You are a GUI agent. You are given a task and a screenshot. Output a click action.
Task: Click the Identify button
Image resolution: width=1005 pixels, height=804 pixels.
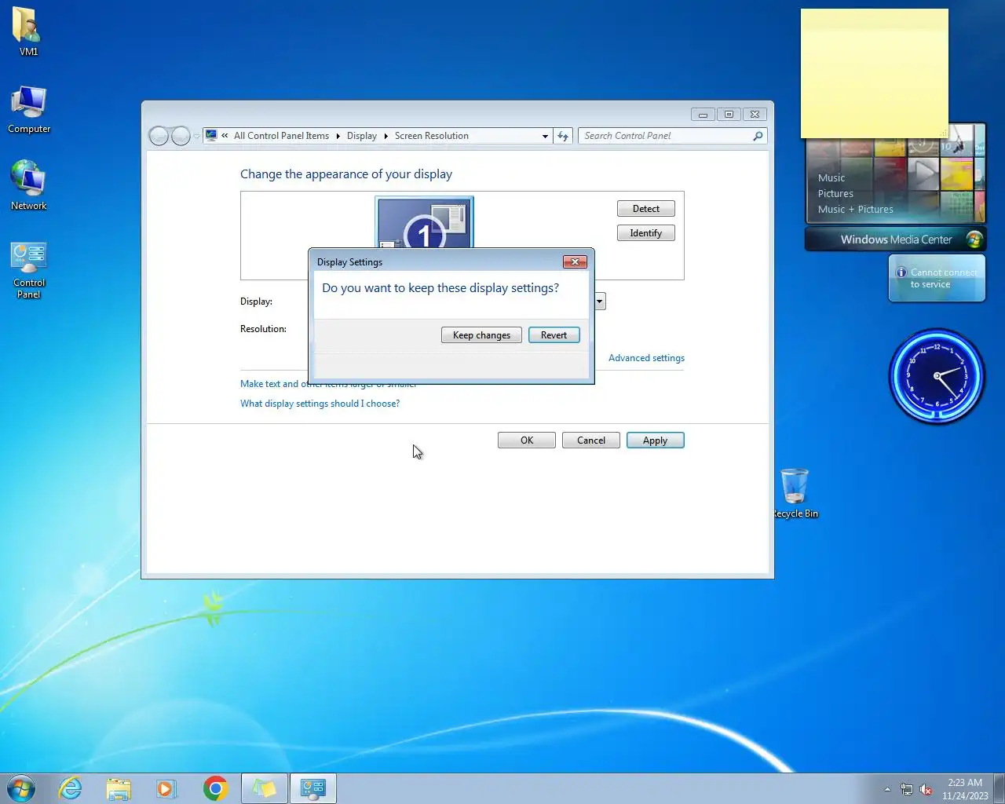pyautogui.click(x=646, y=233)
